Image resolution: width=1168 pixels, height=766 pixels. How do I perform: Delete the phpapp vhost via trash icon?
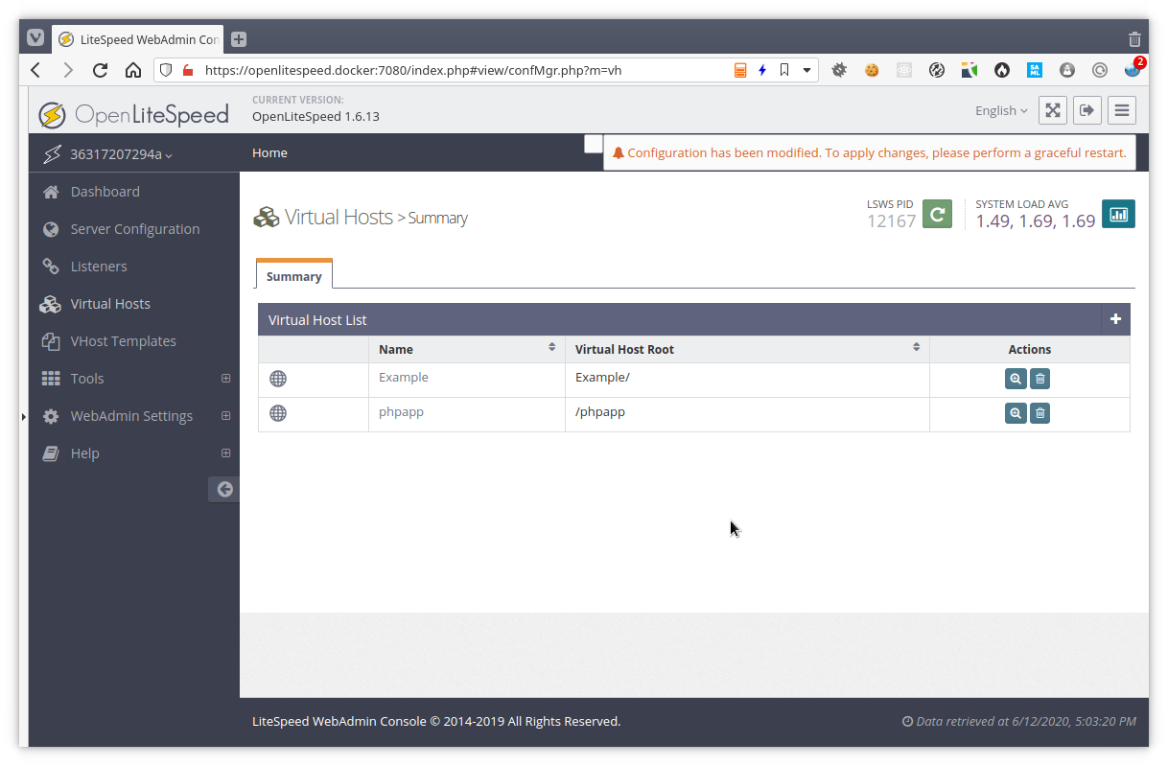click(1040, 412)
